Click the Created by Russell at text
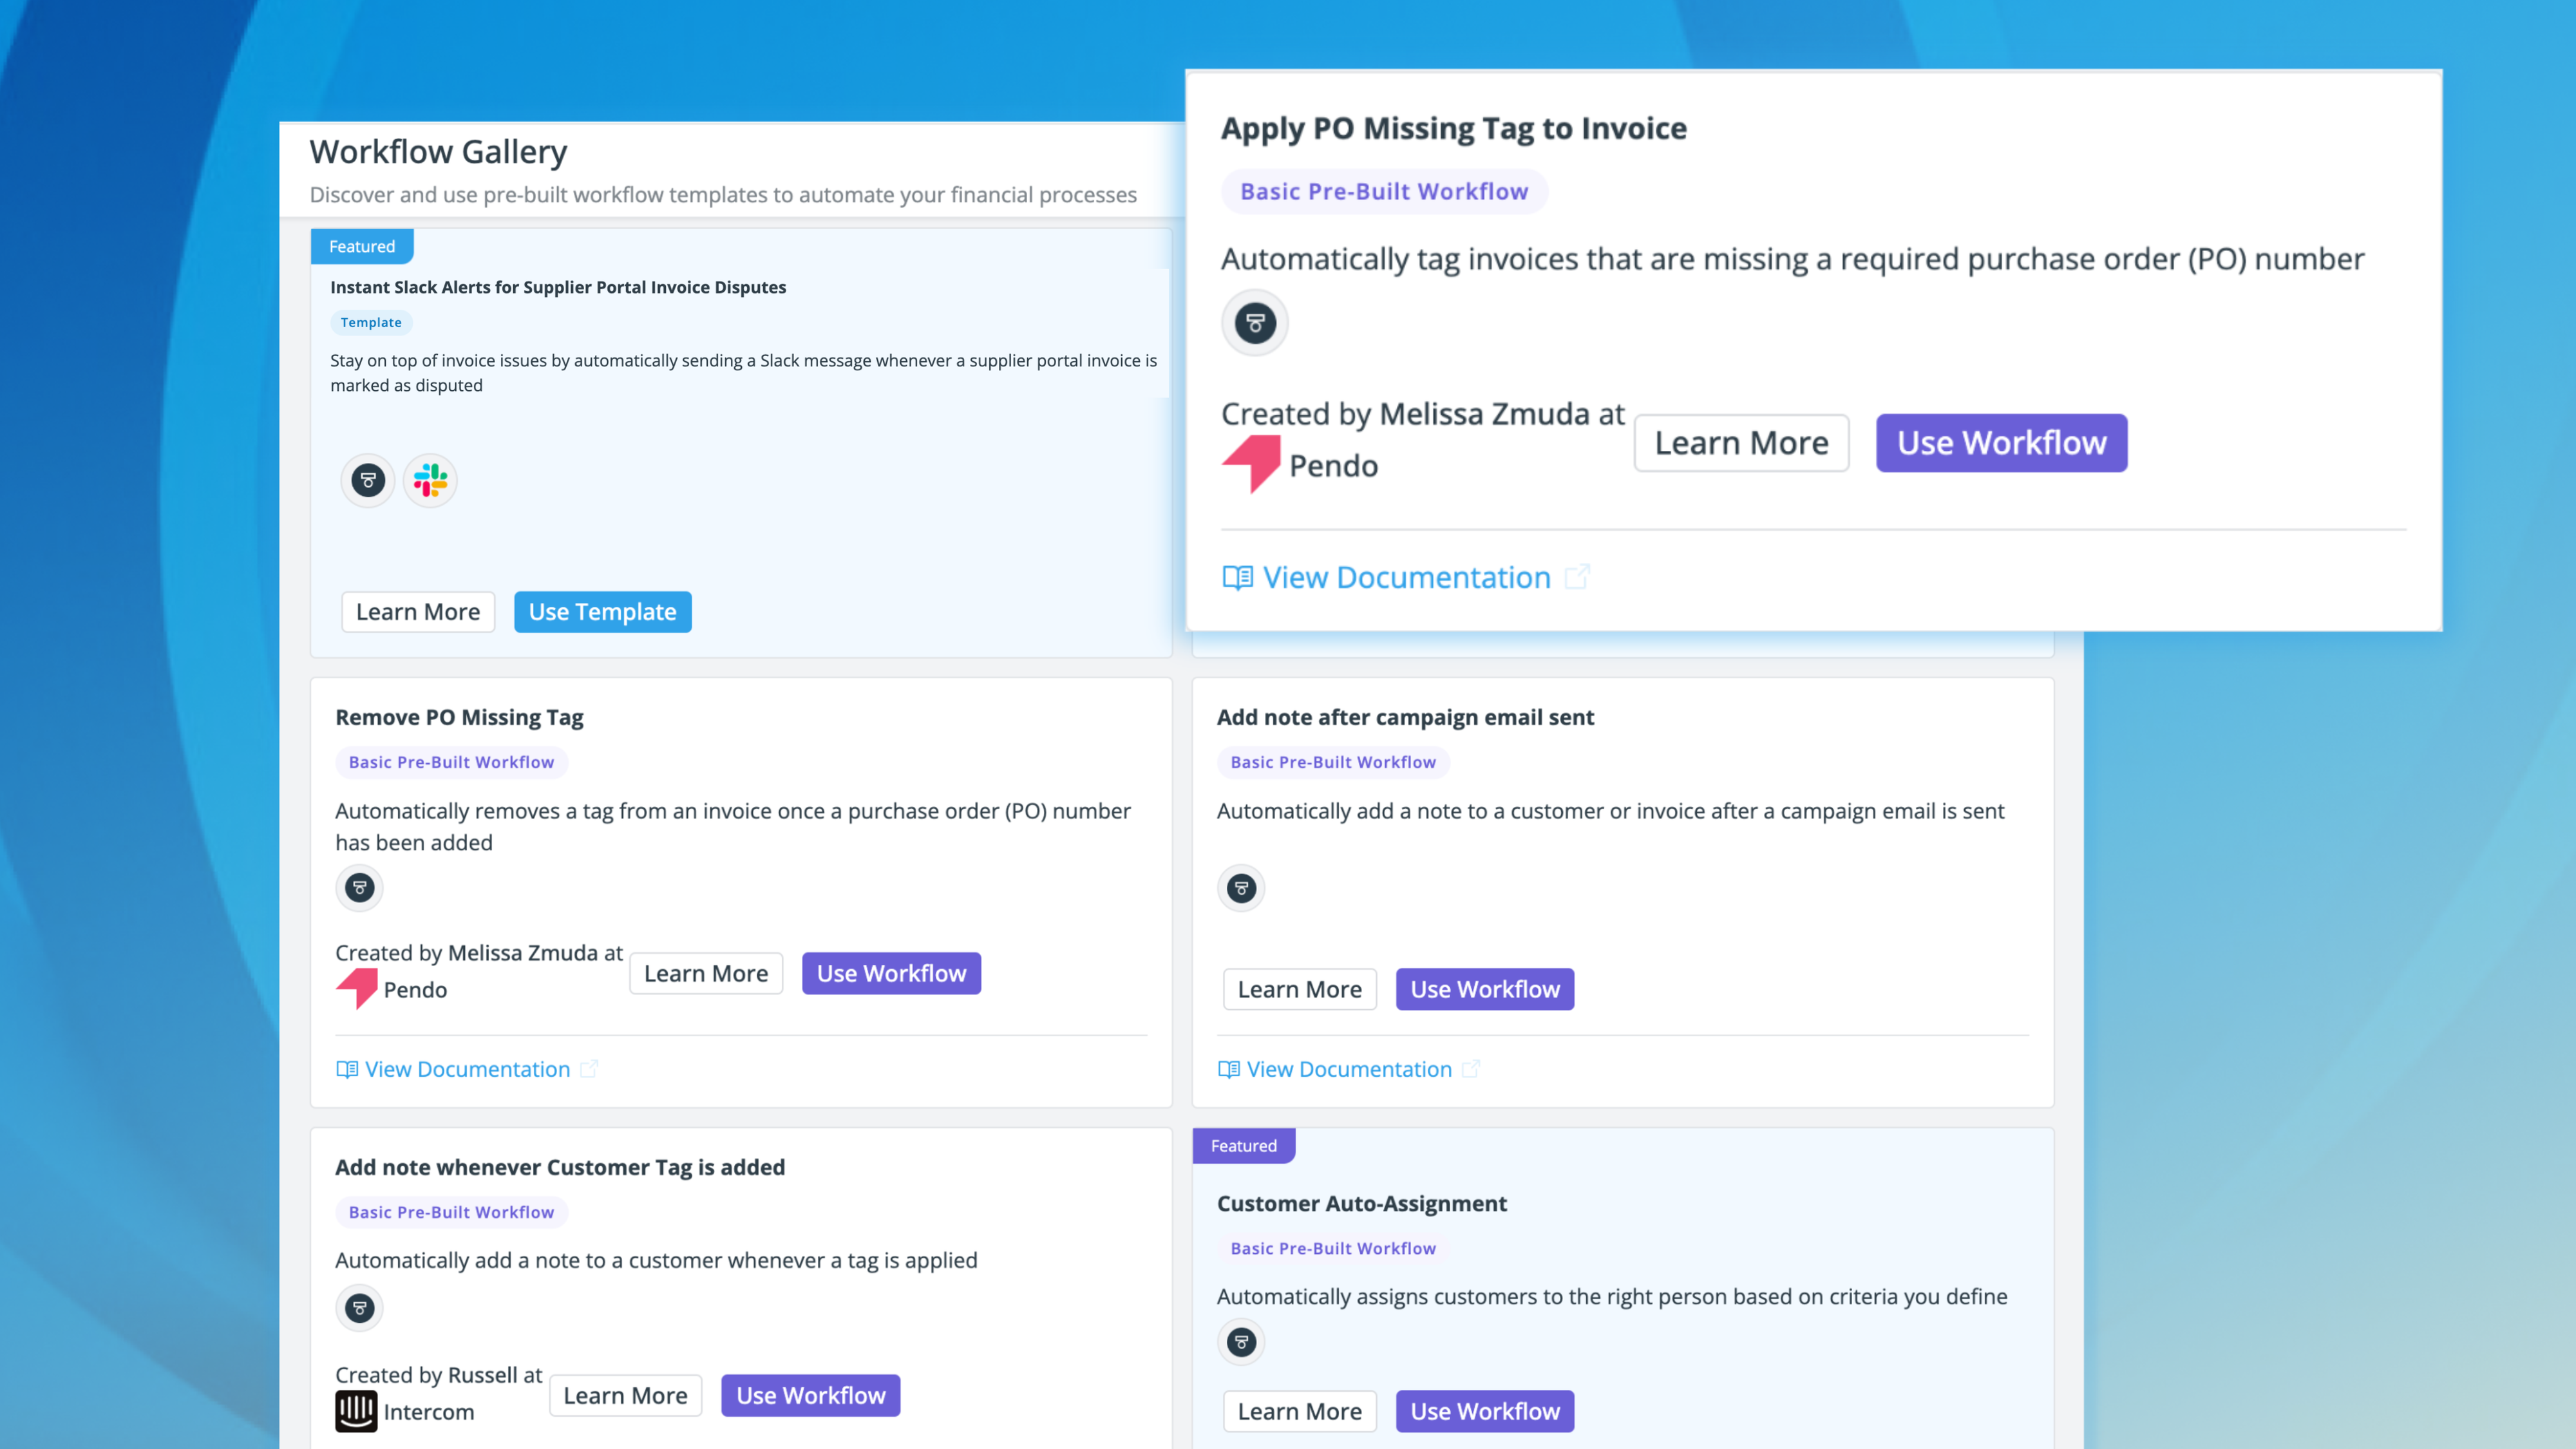This screenshot has width=2576, height=1449. 439,1375
